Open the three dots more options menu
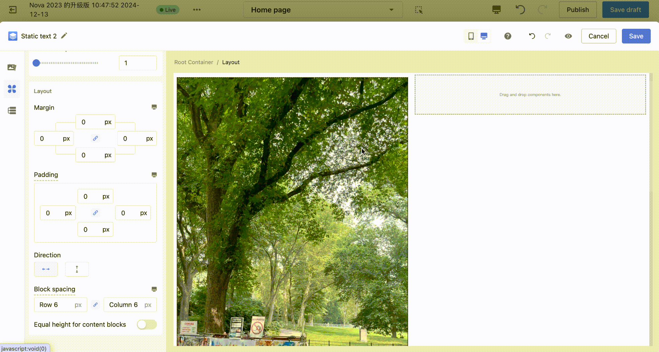Image resolution: width=659 pixels, height=352 pixels. pyautogui.click(x=197, y=10)
